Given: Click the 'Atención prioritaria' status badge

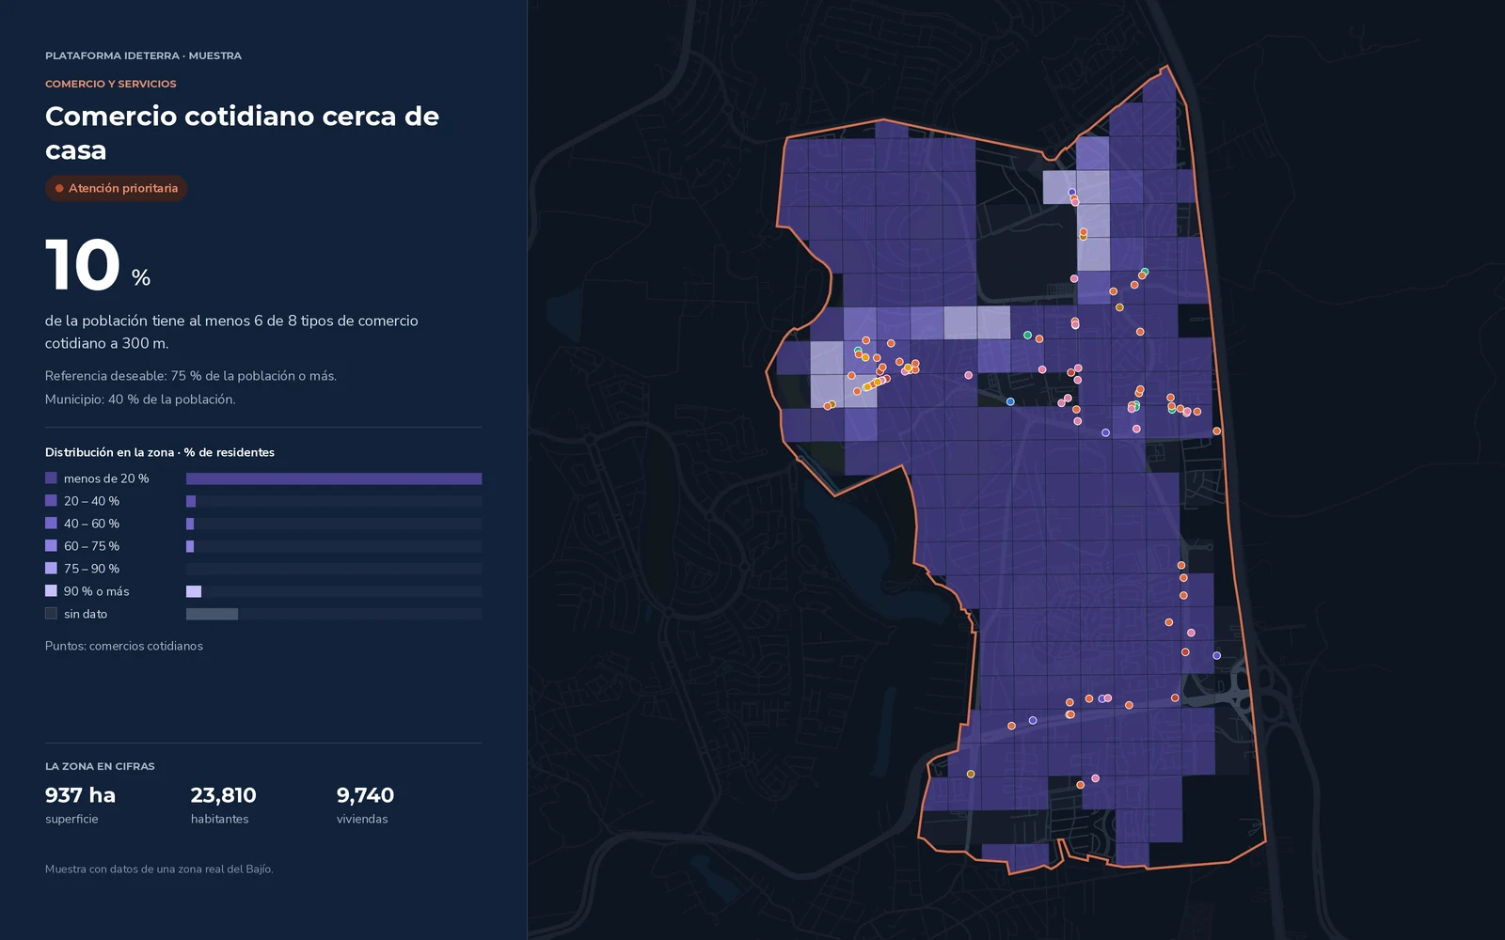Looking at the screenshot, I should [117, 188].
